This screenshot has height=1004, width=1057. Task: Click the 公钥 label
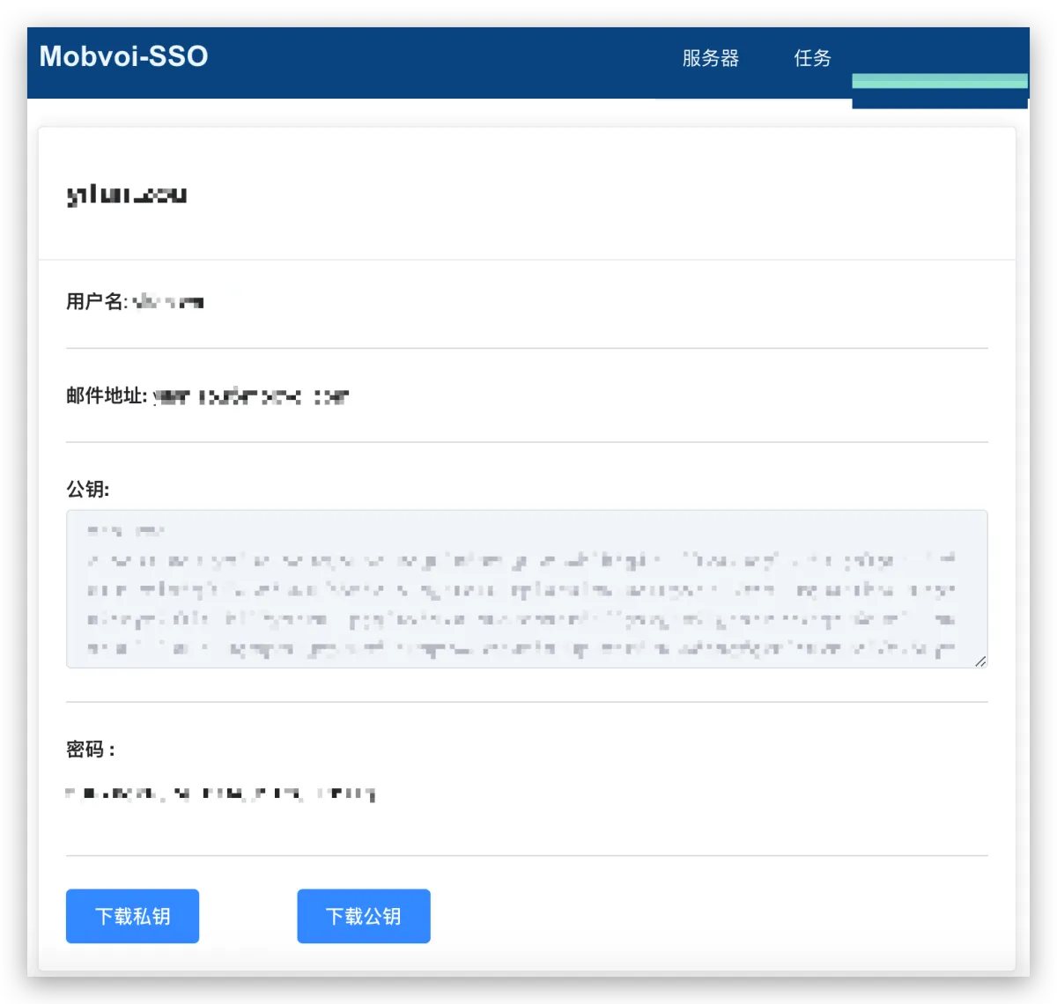(87, 489)
